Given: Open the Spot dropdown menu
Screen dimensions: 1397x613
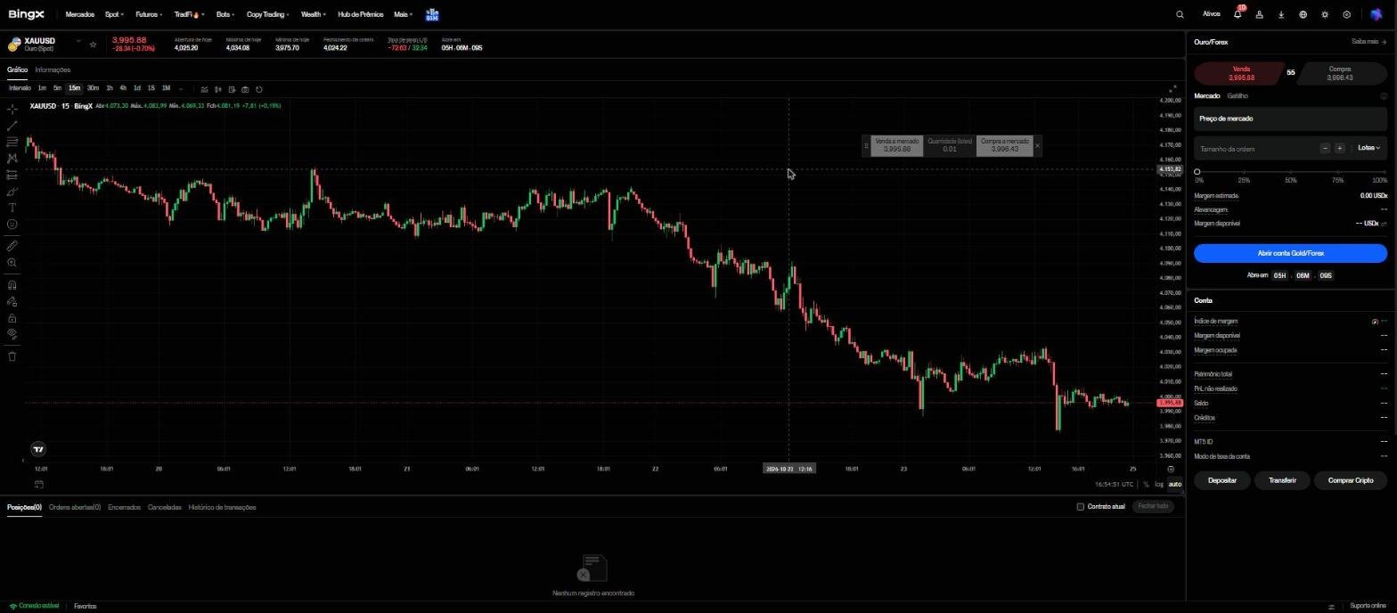Looking at the screenshot, I should point(114,14).
